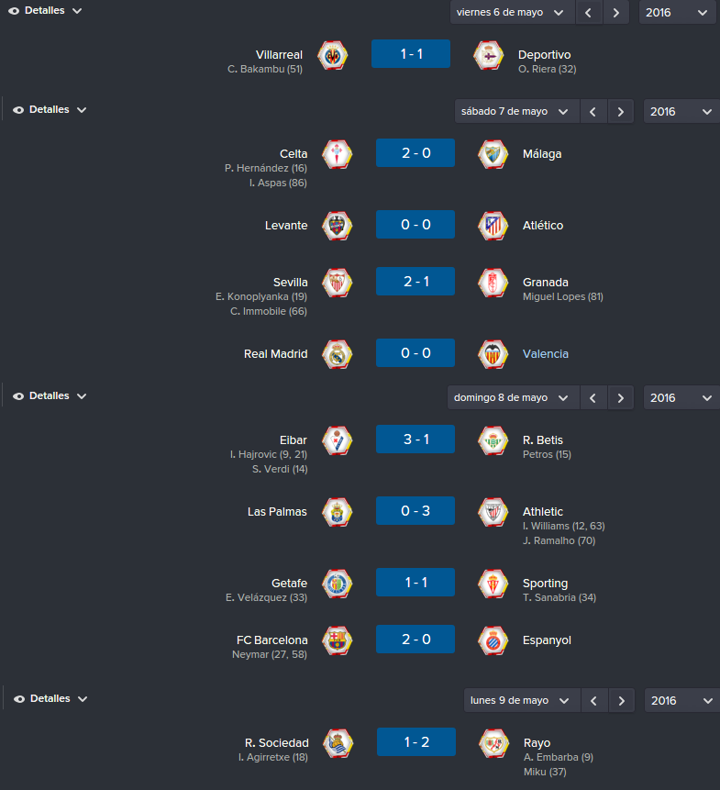This screenshot has height=790, width=720.
Task: Open the viernes 6 de mayo date dropdown
Action: pyautogui.click(x=513, y=12)
